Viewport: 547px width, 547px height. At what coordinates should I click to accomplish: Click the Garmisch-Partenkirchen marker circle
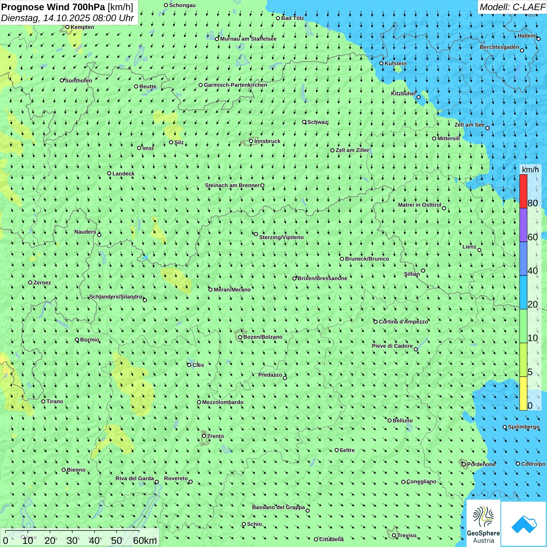point(201,85)
